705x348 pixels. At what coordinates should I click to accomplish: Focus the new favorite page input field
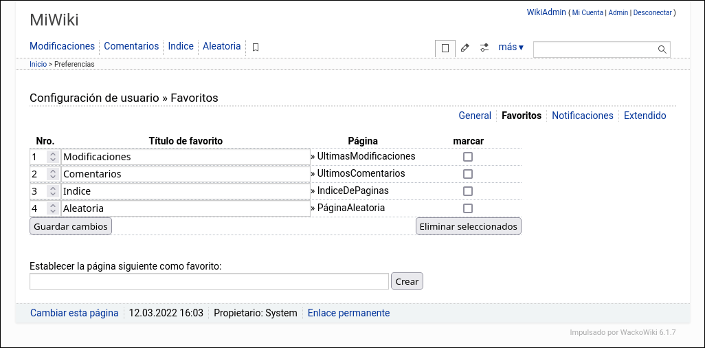209,281
